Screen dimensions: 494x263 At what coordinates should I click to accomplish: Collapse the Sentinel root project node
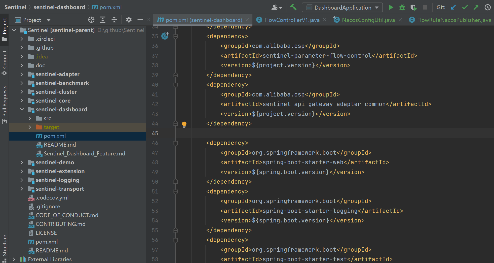[x=14, y=30]
